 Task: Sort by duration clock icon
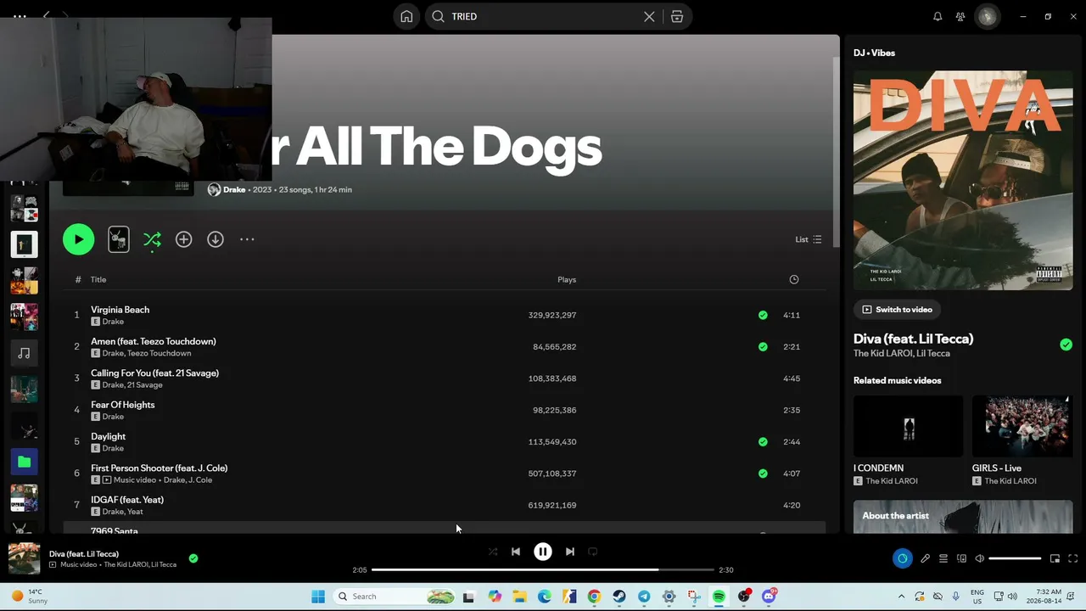pos(794,279)
